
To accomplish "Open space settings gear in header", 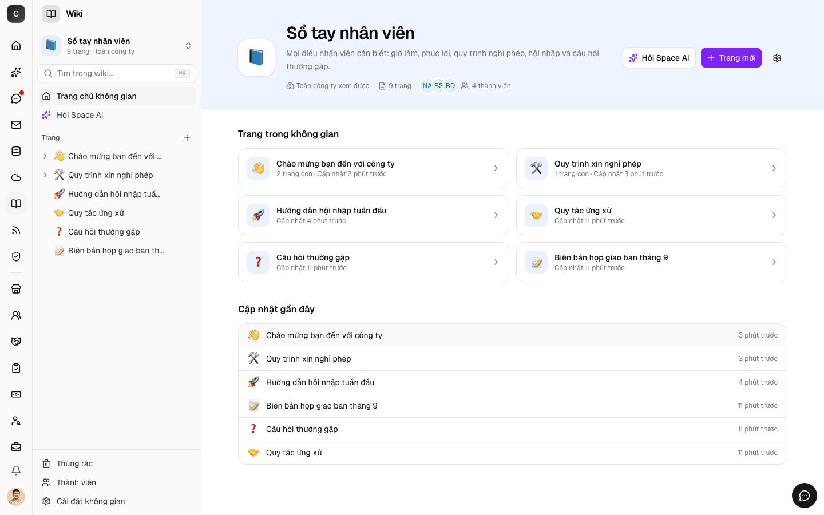I will click(x=777, y=58).
